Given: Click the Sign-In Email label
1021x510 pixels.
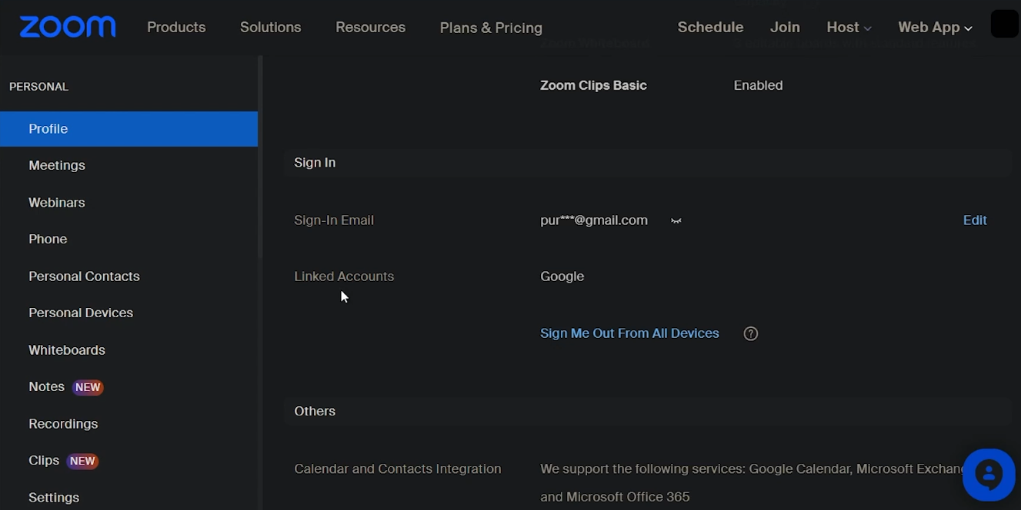Looking at the screenshot, I should click(x=334, y=220).
